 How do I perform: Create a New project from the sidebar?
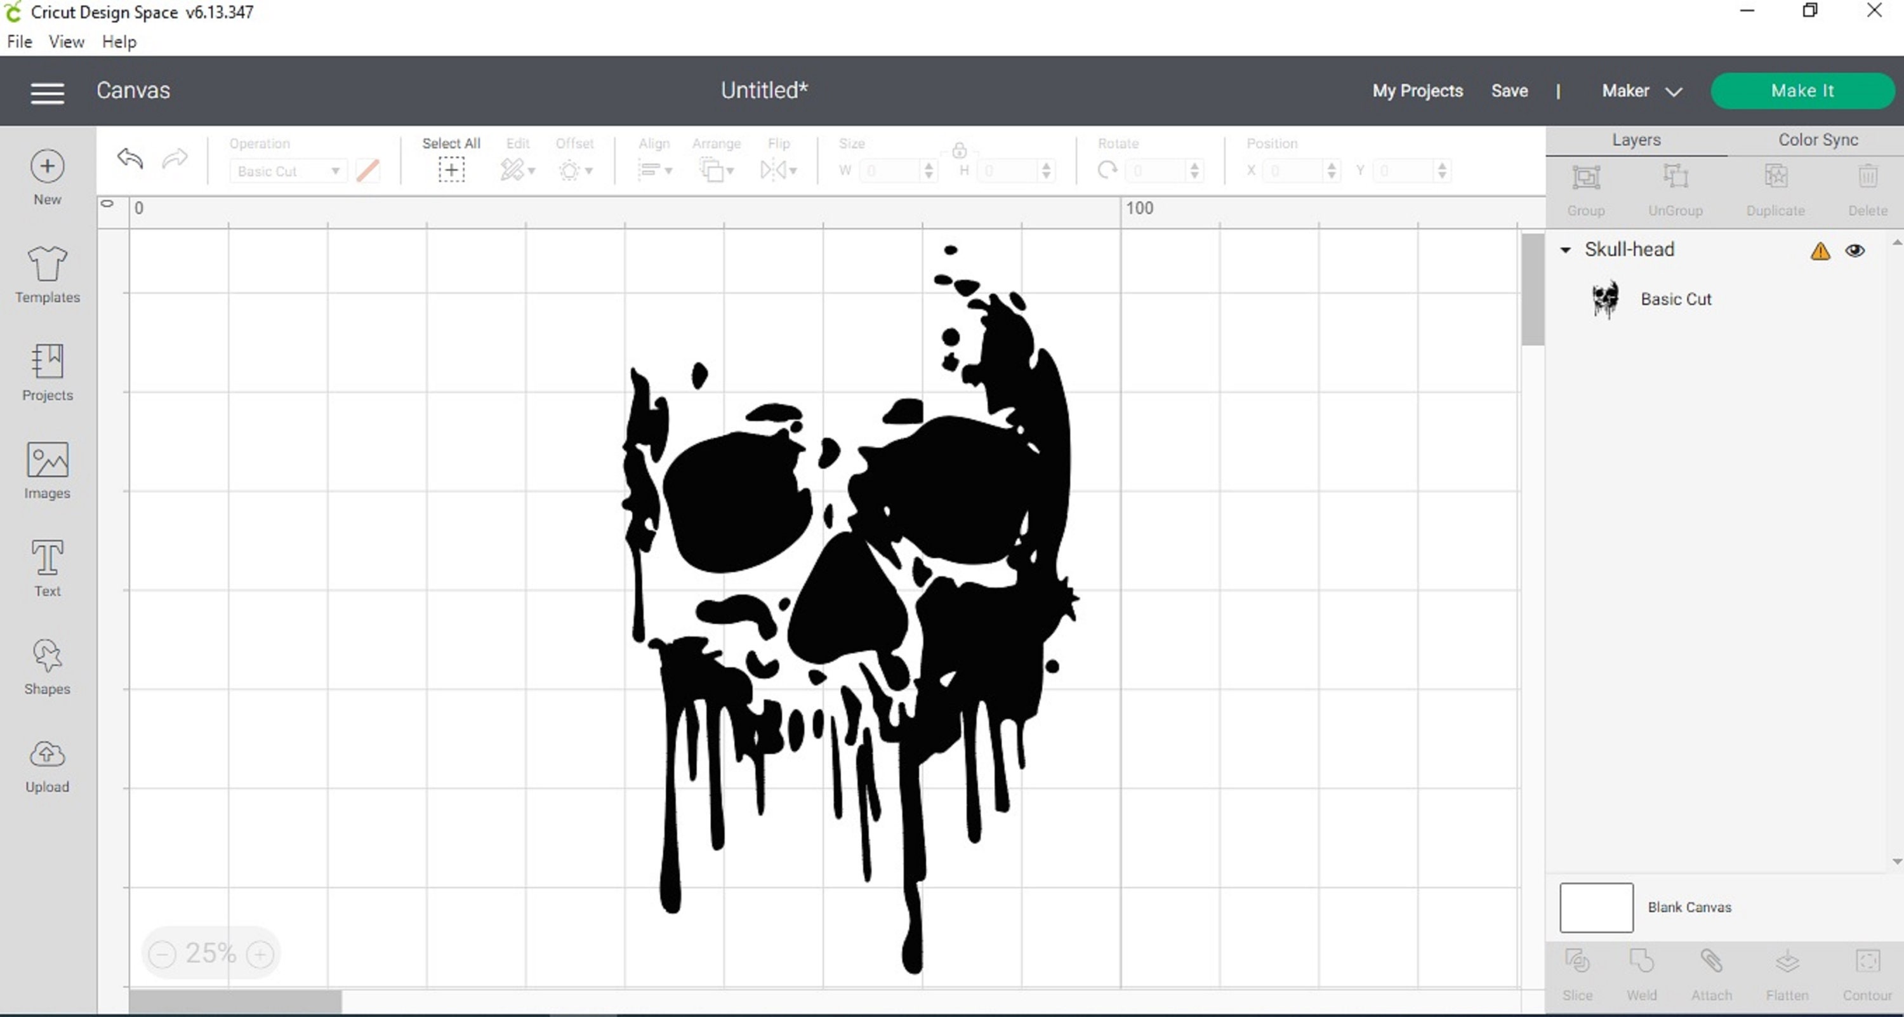pyautogui.click(x=46, y=175)
